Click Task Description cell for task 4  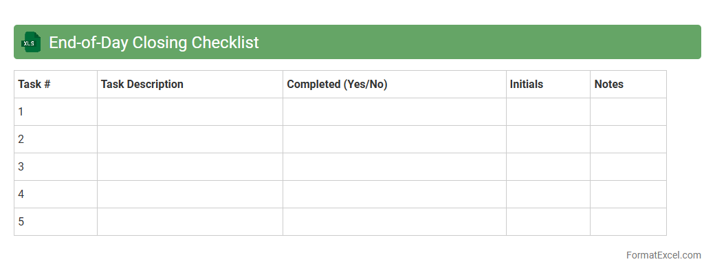(190, 195)
